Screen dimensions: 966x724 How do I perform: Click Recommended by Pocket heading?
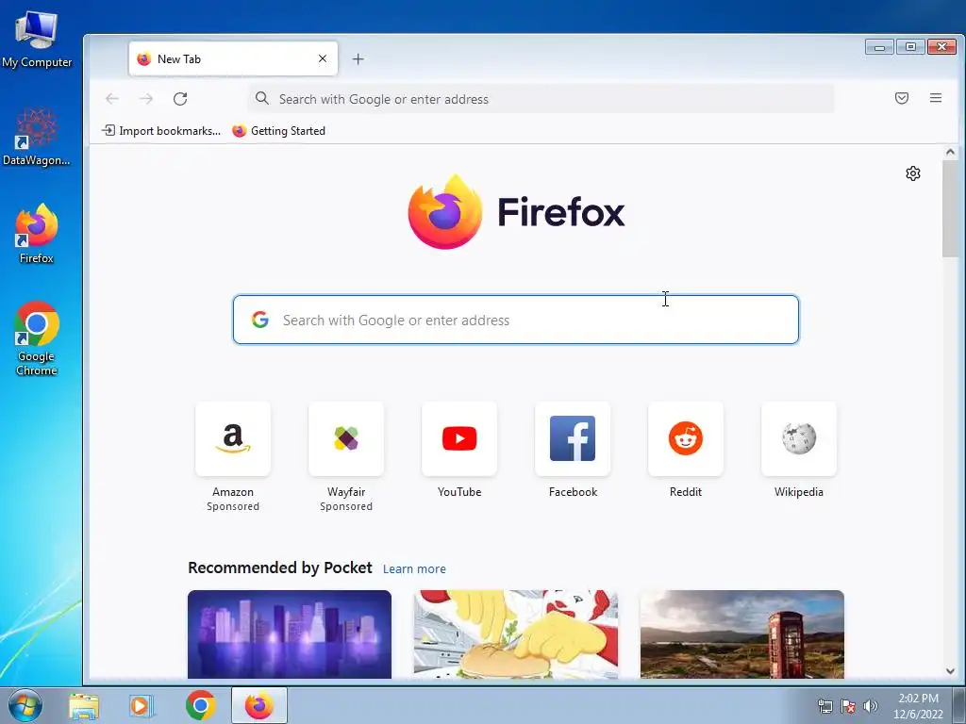pos(279,568)
